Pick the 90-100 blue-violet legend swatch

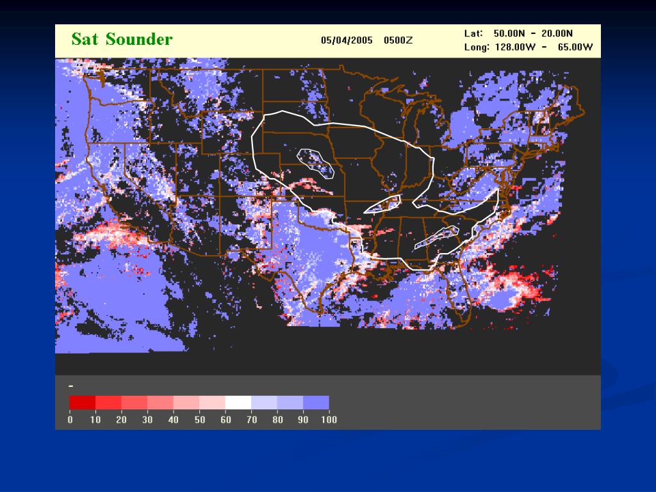[316, 402]
